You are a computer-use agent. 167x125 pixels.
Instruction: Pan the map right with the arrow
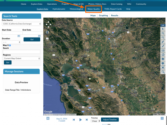pos(50,24)
